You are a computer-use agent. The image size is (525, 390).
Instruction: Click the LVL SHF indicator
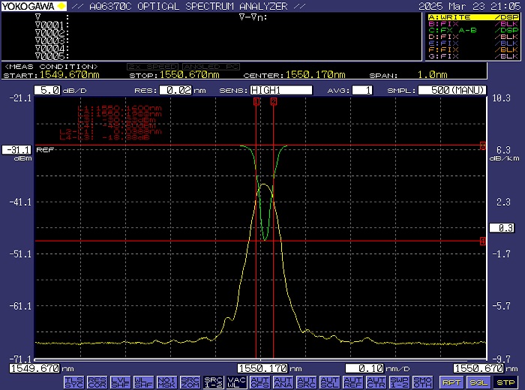(x=120, y=382)
